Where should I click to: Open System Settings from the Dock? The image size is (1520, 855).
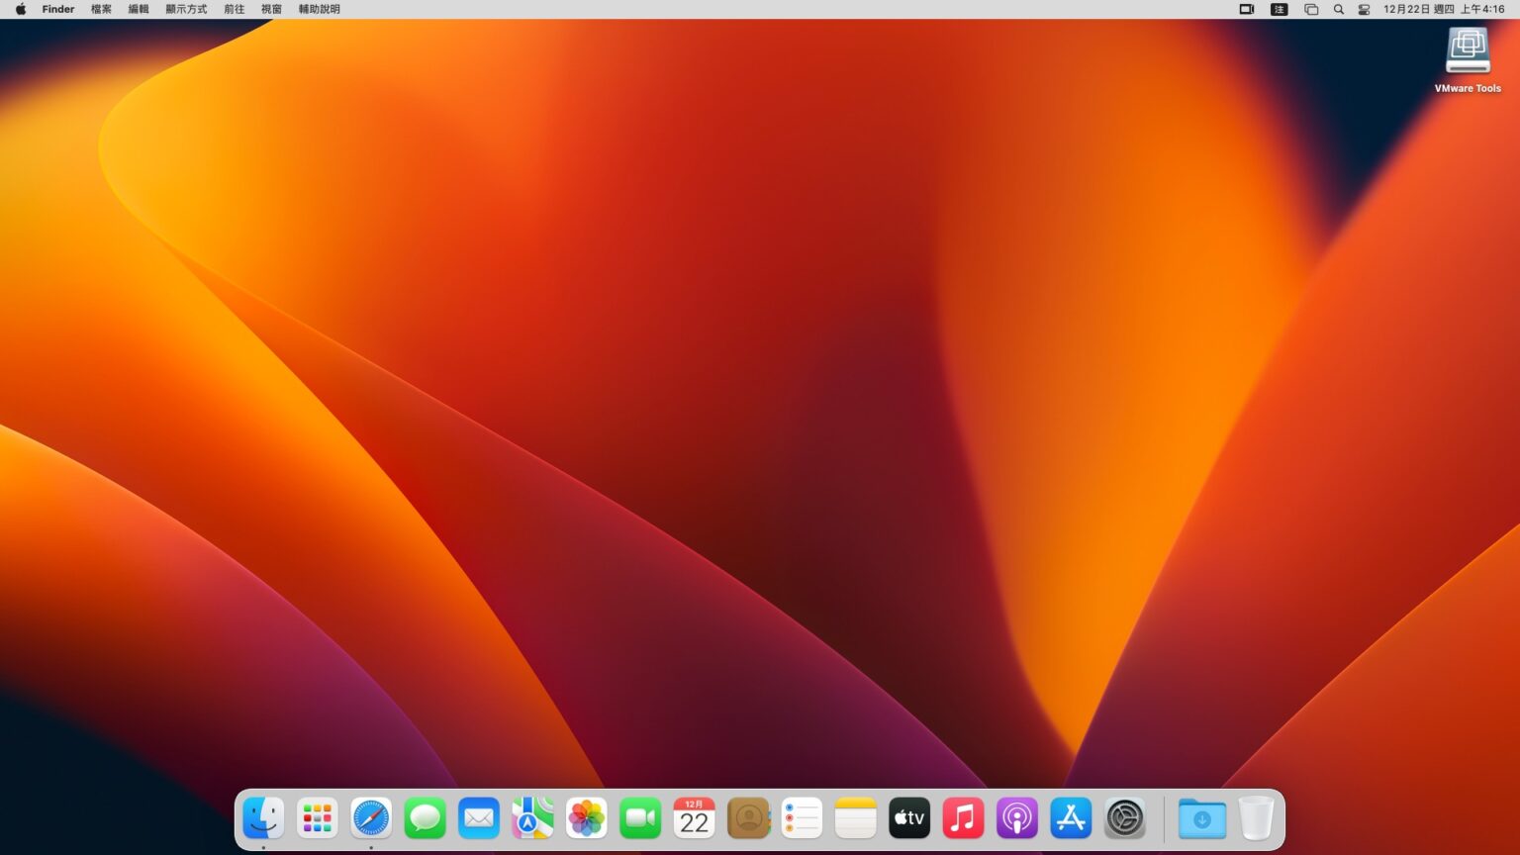click(1125, 818)
